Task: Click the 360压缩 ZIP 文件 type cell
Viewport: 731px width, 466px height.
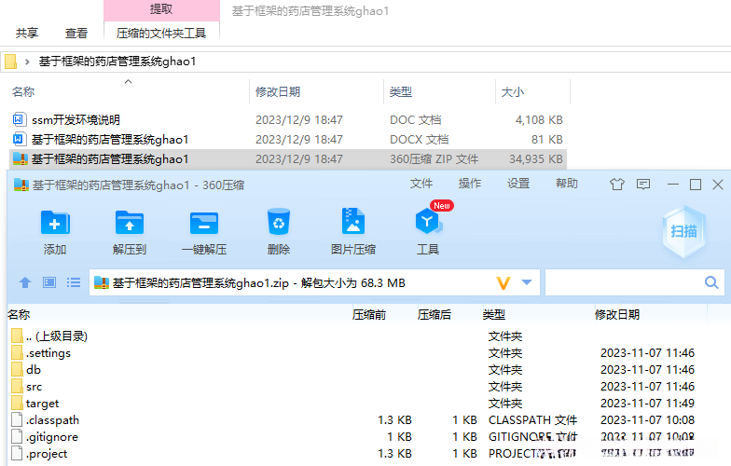Action: 434,158
